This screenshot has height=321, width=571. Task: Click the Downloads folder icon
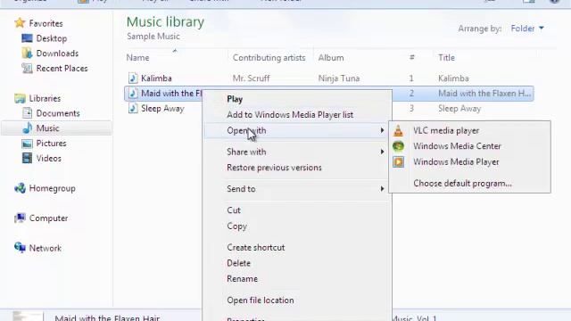tap(27, 53)
